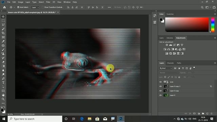Screen dimensions: 217x122
Task: Select the Gradient tool
Action: coord(3,66)
